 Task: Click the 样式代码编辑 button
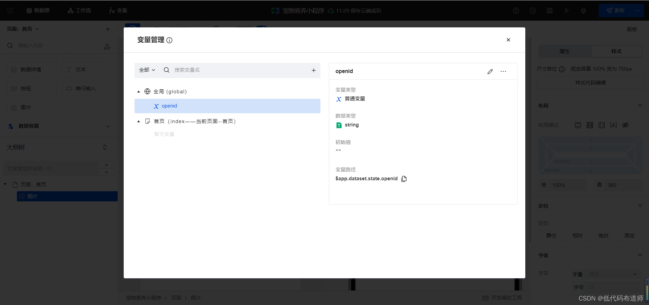pos(590,83)
